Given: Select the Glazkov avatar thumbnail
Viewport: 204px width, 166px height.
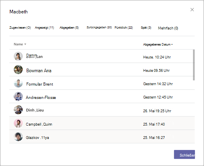Looking at the screenshot, I should pos(18,137).
